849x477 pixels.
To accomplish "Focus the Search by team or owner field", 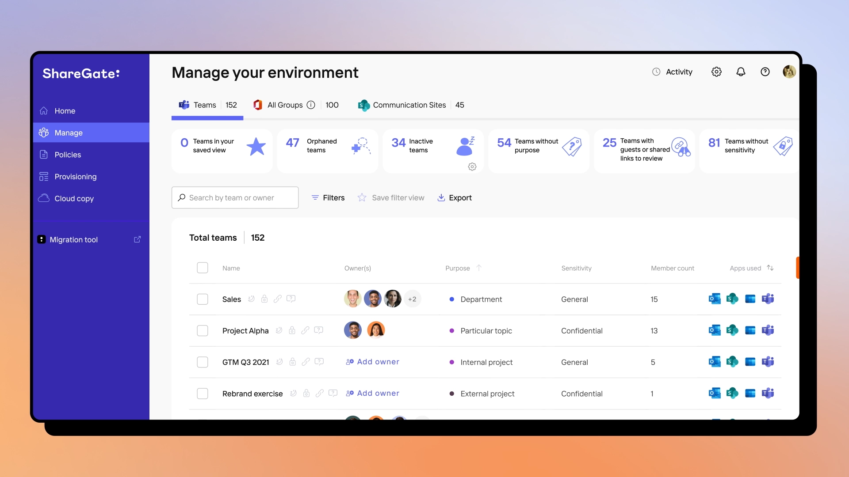I will pos(235,197).
